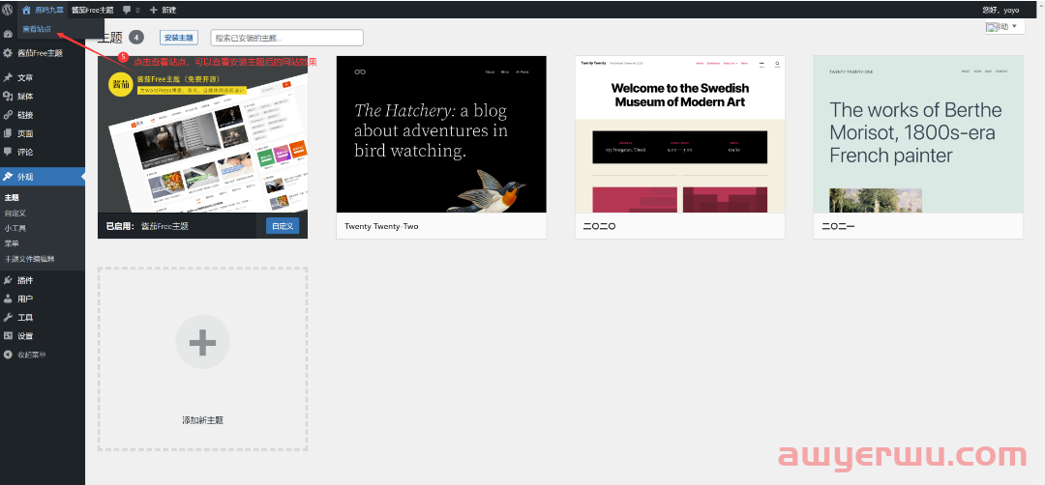Open the 二〇二一 Berthe Morisot theme thumbnail
Viewport: 1045px width, 485px height.
[918, 133]
